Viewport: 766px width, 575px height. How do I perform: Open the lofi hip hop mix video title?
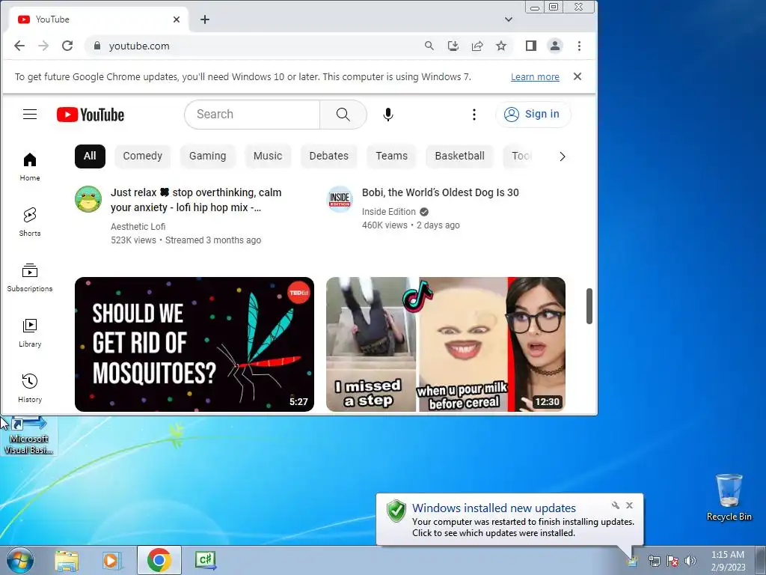click(196, 200)
